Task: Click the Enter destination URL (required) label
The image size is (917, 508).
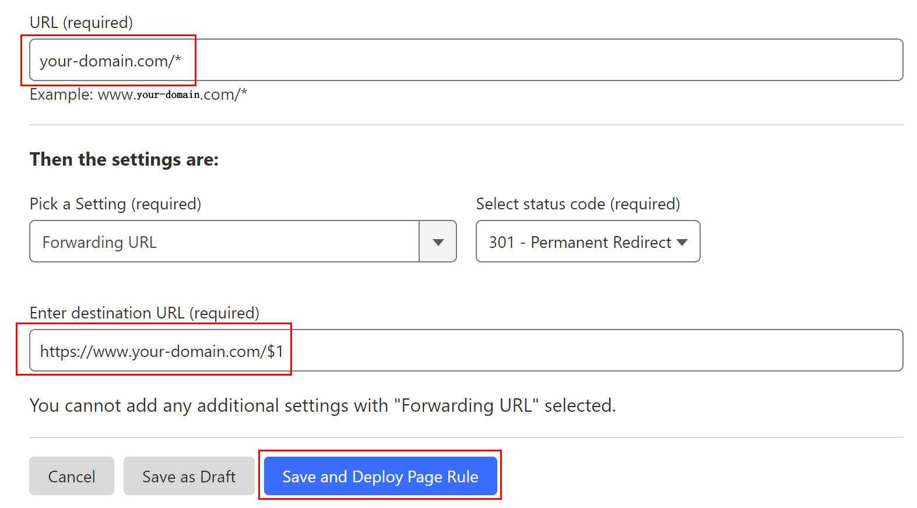Action: point(145,313)
